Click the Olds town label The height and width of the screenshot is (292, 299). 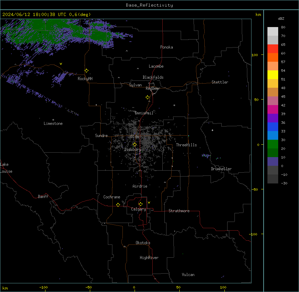pos(135,137)
